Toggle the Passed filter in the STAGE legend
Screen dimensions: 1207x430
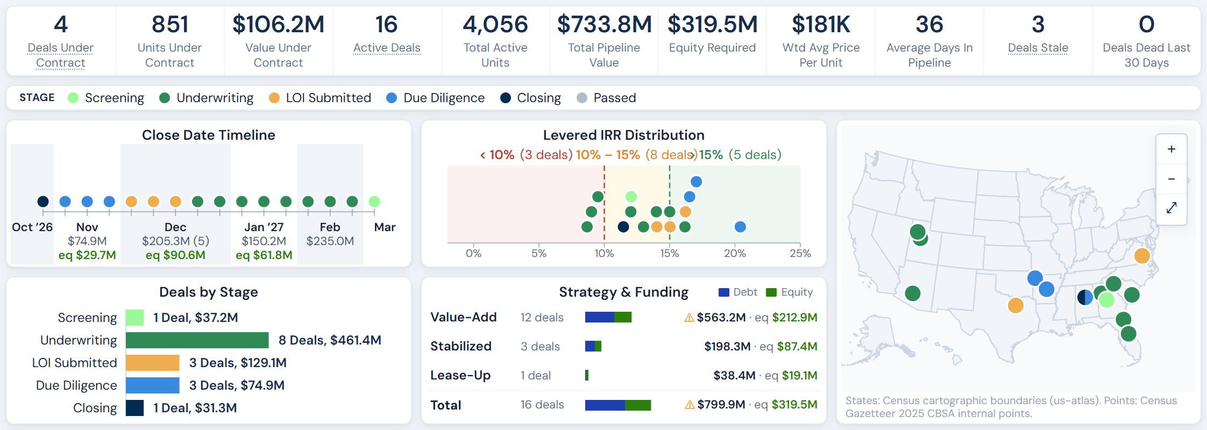click(606, 98)
